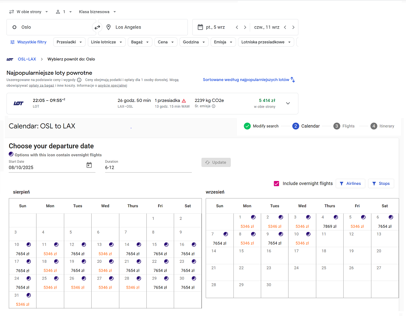Advance departure date pt., 5 wrz forward arrow

tap(245, 27)
